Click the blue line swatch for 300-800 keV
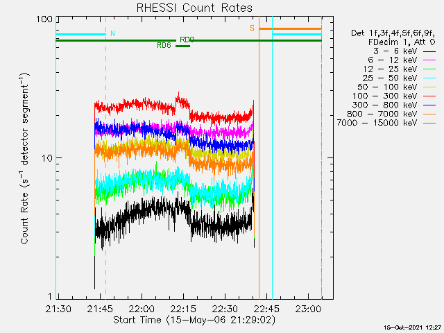The width and height of the screenshot is (444, 333). 429,105
